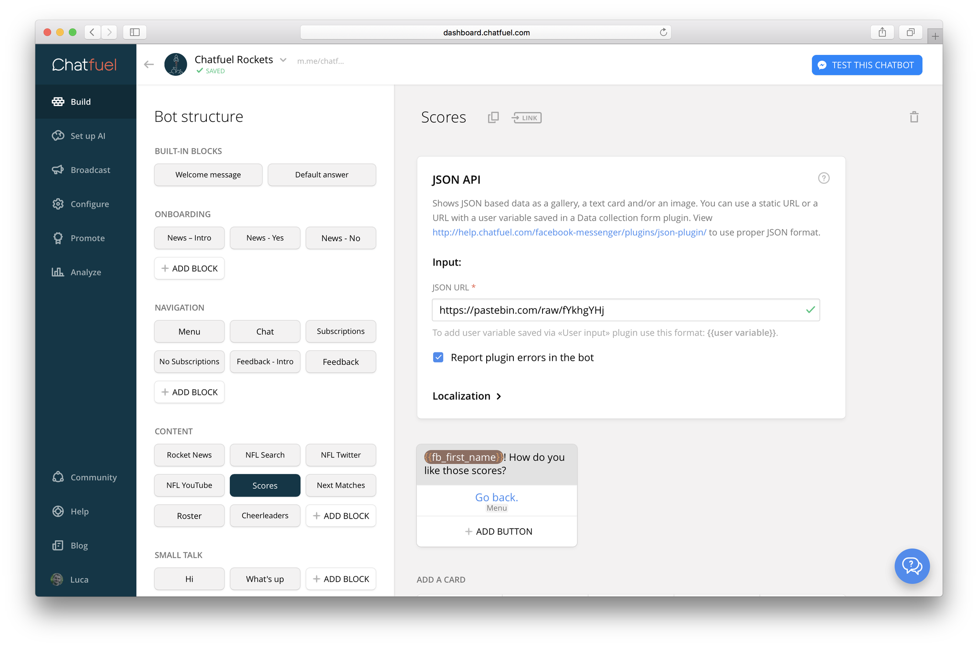This screenshot has width=978, height=647.
Task: Delete the Scores block with trash icon
Action: tap(914, 117)
